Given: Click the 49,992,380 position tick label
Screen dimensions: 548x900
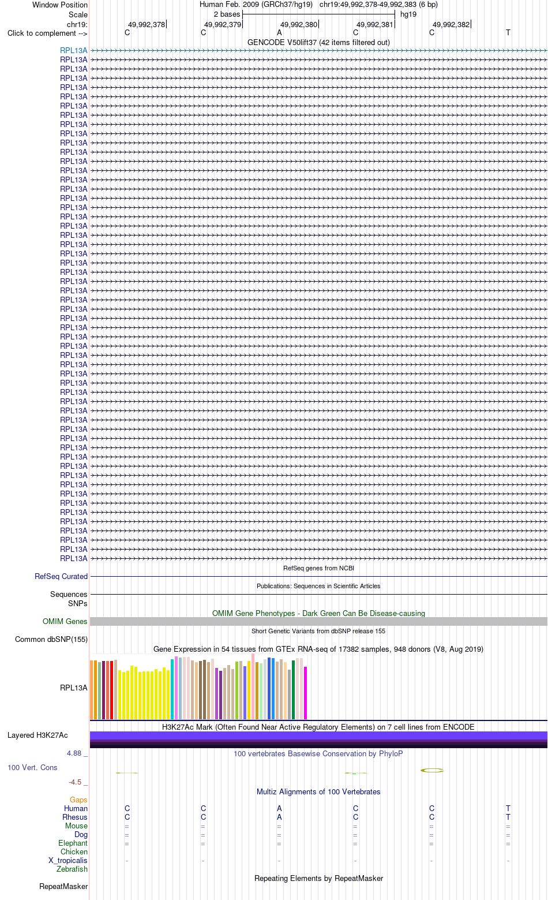Looking at the screenshot, I should (x=299, y=25).
